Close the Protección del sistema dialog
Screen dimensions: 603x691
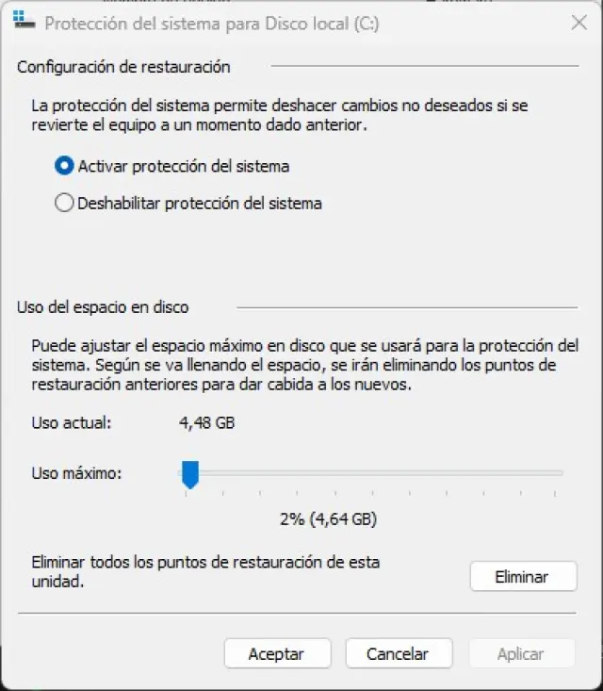(579, 23)
